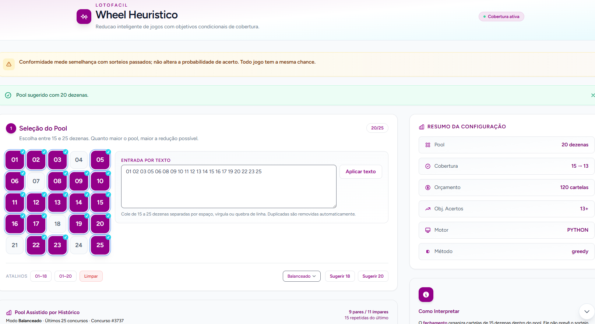Viewport: 595px width, 324px height.
Task: Click the info icon above Como Interpretar
Action: [x=426, y=295]
